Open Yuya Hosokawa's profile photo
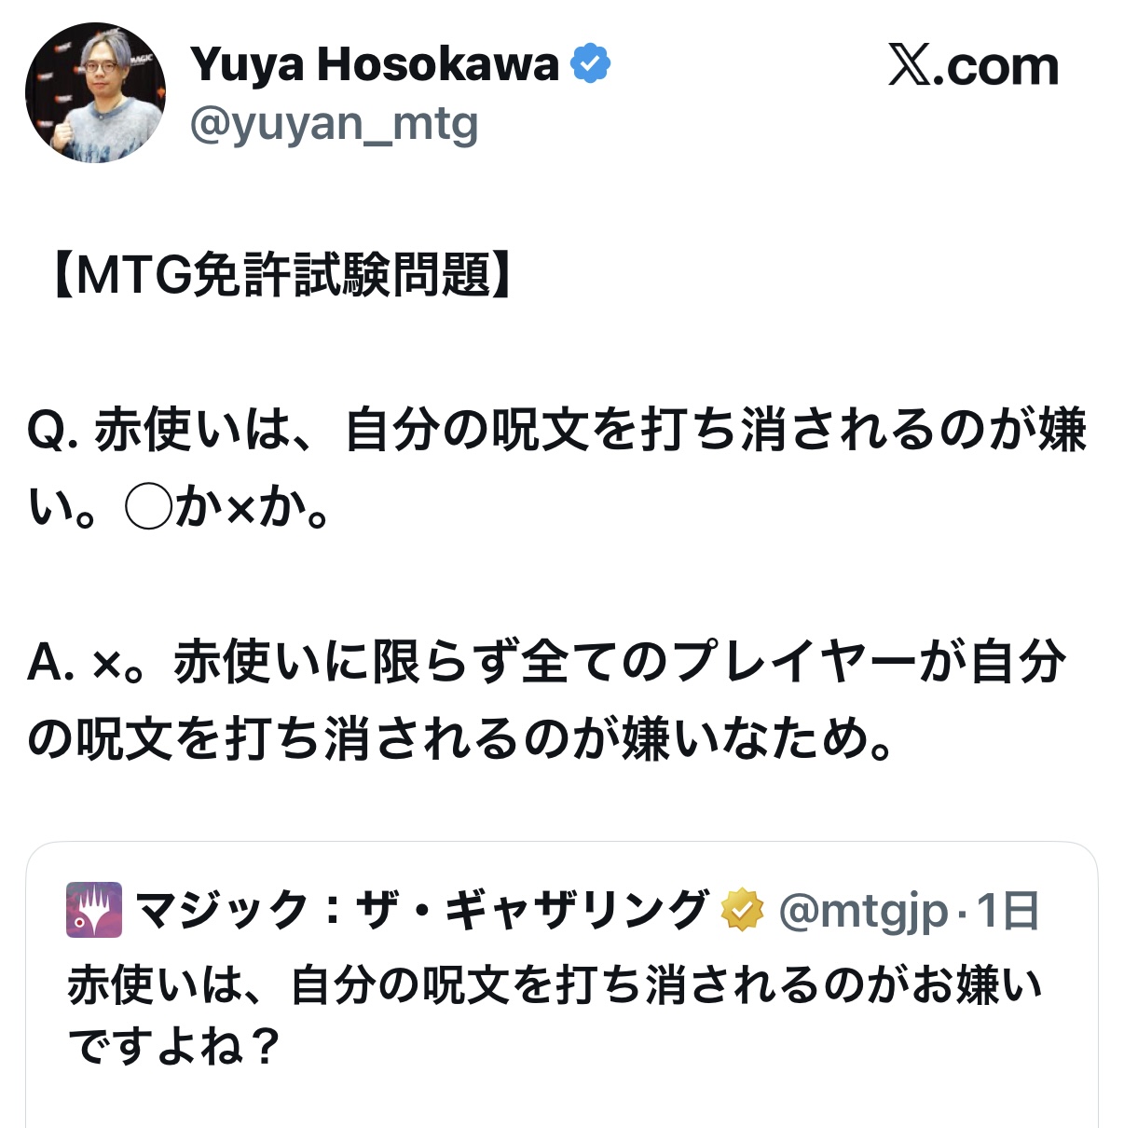 pos(95,93)
